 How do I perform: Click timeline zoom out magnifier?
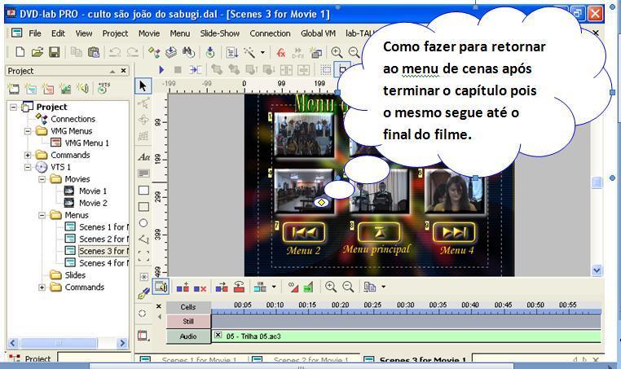point(348,287)
